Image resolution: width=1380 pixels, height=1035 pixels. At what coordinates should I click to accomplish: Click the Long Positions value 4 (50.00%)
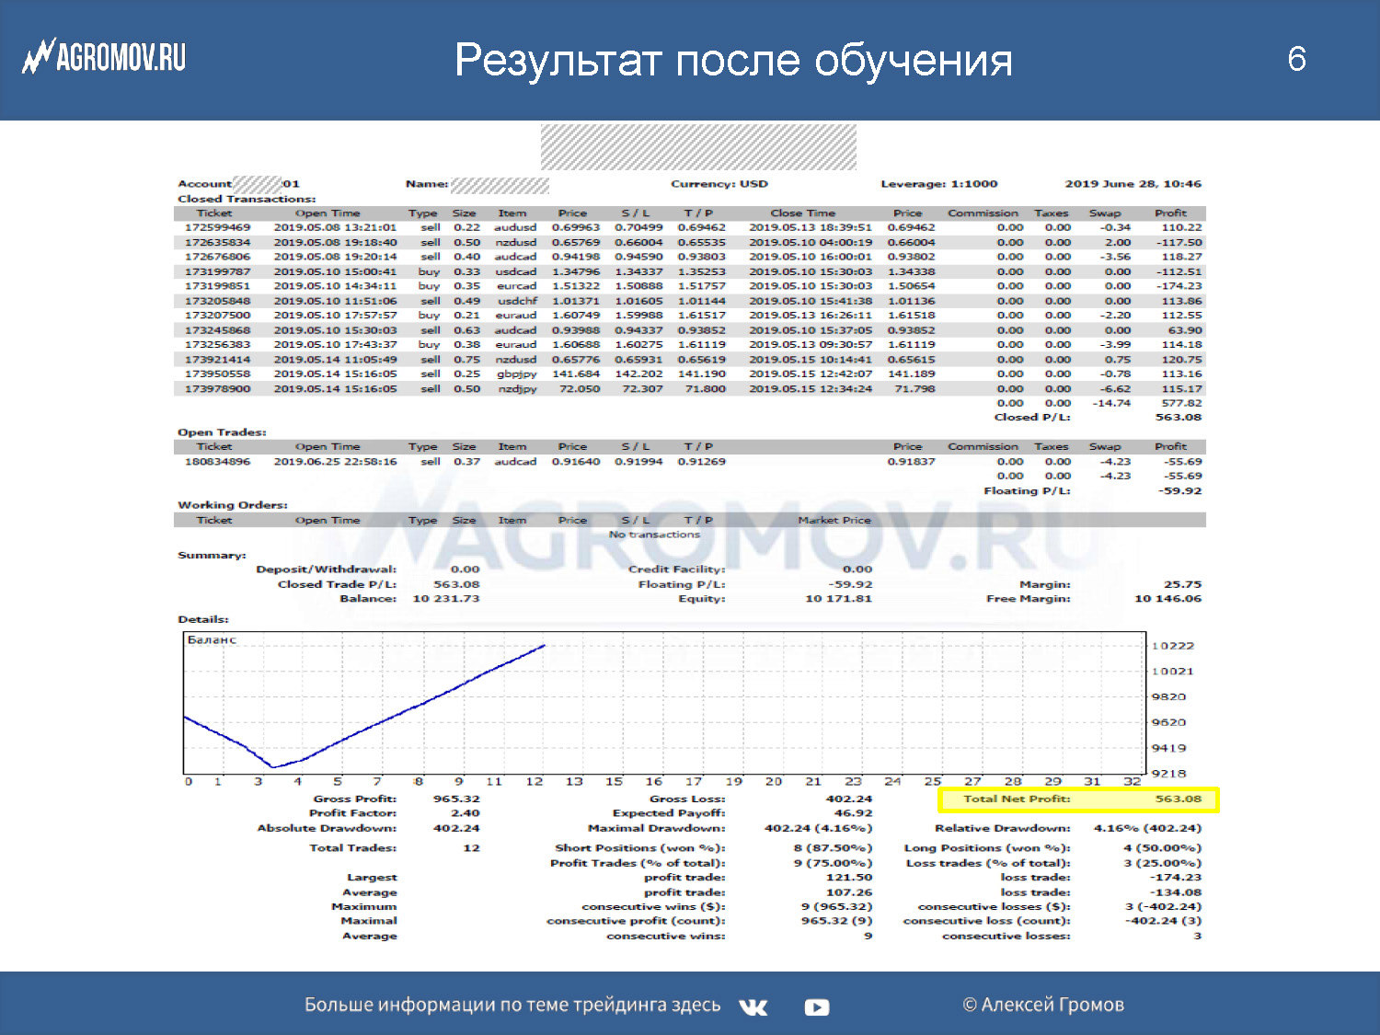[1163, 848]
